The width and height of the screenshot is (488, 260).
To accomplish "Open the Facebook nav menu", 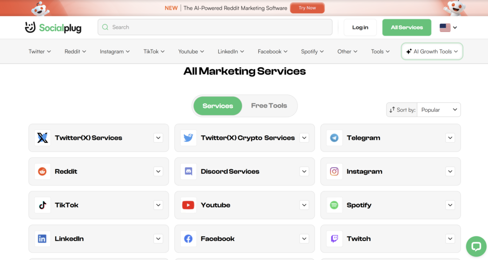I will point(272,51).
